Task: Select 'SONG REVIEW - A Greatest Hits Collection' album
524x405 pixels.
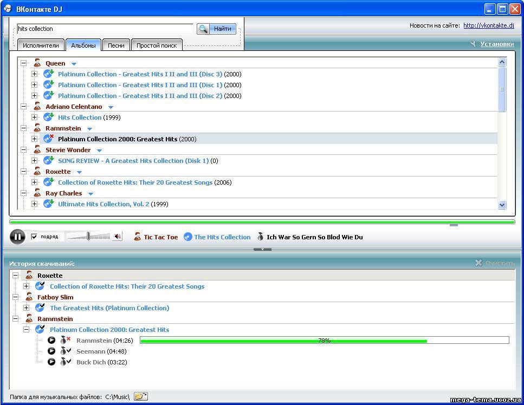Action: pos(133,161)
